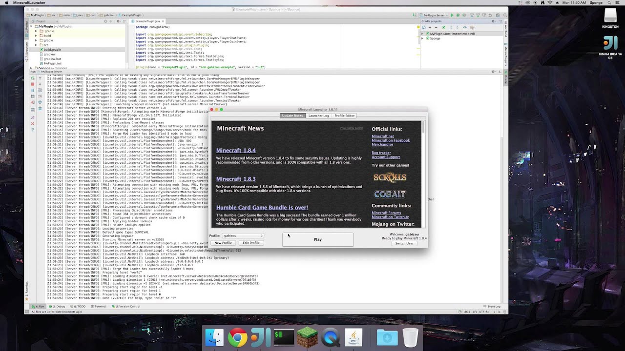The width and height of the screenshot is (625, 351).
Task: Collapse the MyPlugin root node in Project tree
Action: coord(31,26)
